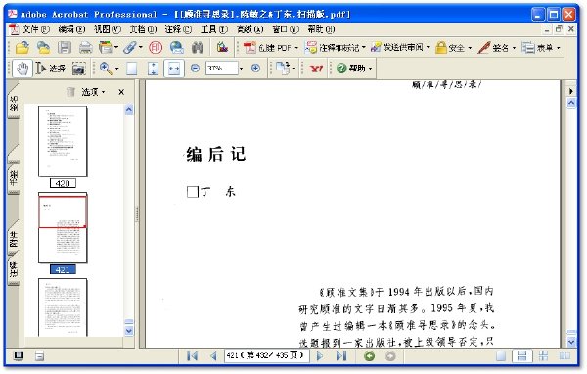This screenshot has width=587, height=374.
Task: Click thumbnail panel scroll down arrow
Action: 129,331
